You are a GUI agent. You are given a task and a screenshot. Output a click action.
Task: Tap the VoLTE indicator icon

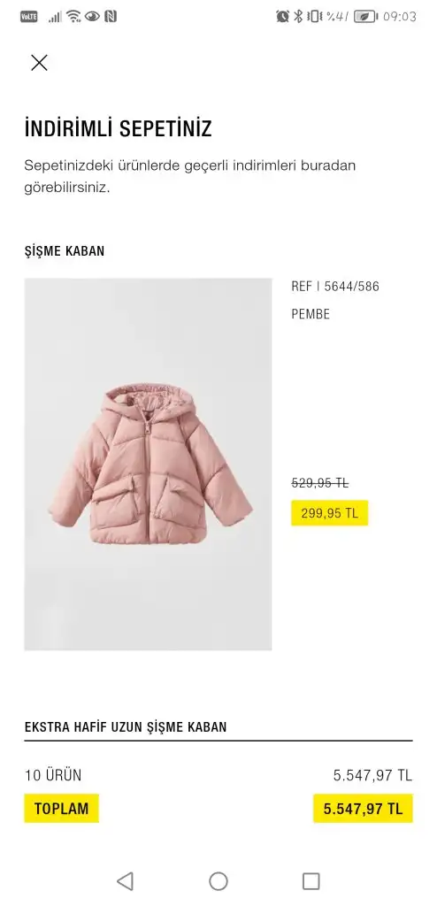[x=29, y=17]
